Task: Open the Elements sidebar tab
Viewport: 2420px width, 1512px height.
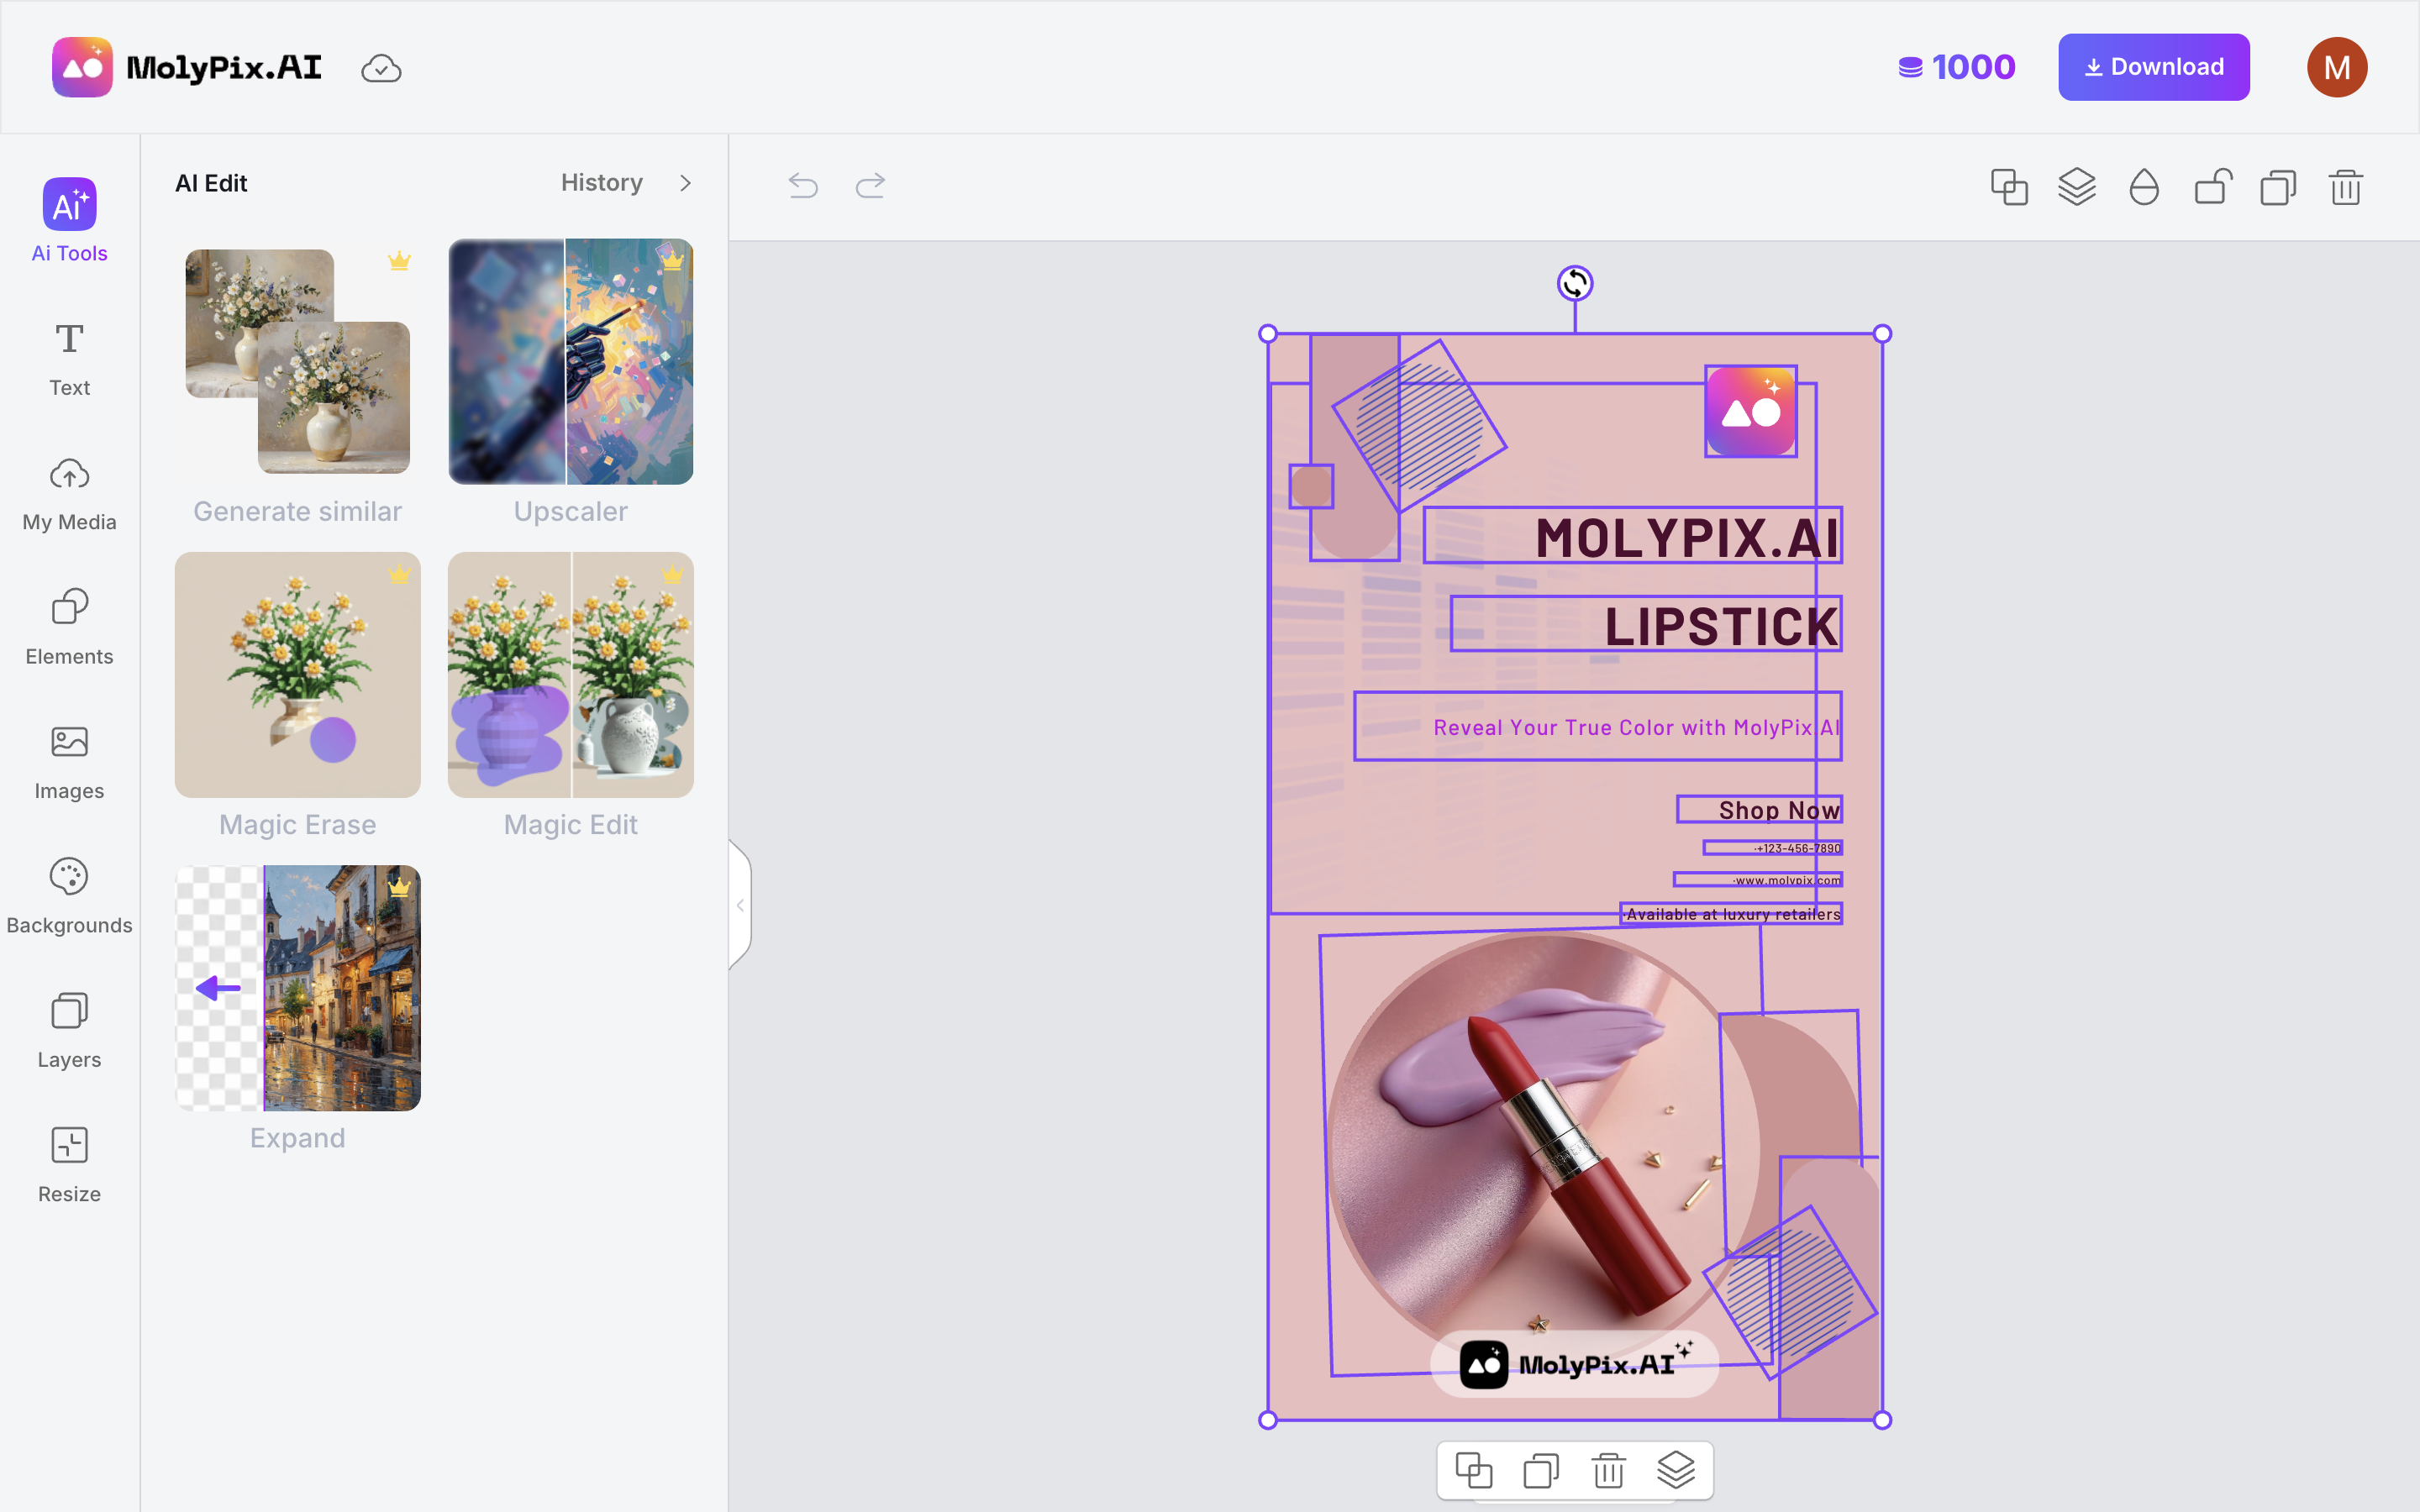Action: pyautogui.click(x=69, y=626)
